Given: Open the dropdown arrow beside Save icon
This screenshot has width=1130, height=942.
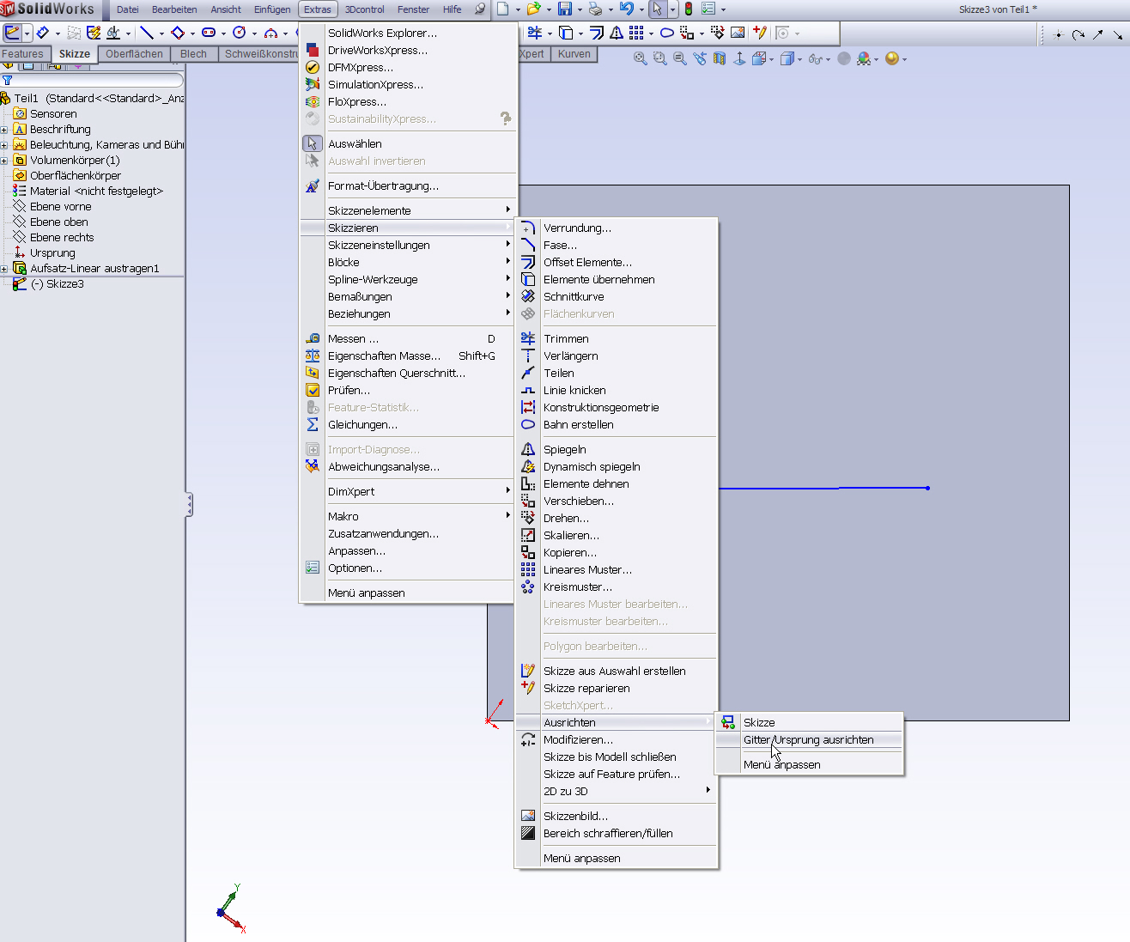Looking at the screenshot, I should pos(580,9).
